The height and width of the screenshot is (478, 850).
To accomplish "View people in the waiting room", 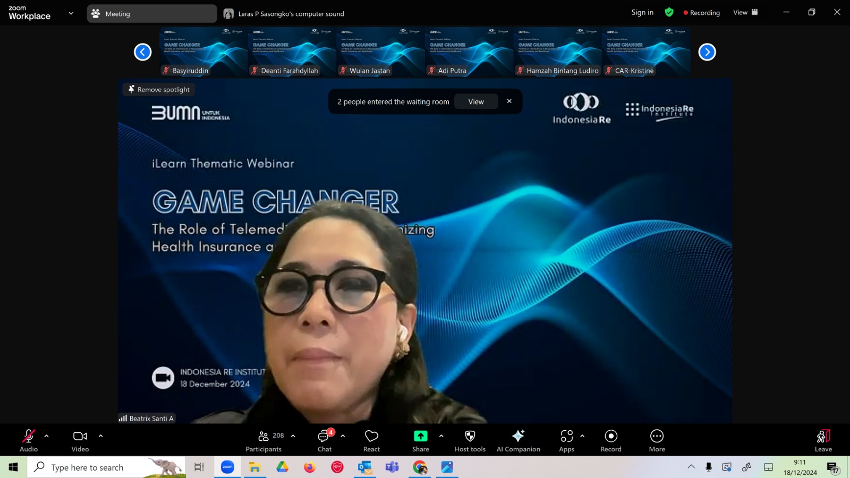I will point(476,101).
